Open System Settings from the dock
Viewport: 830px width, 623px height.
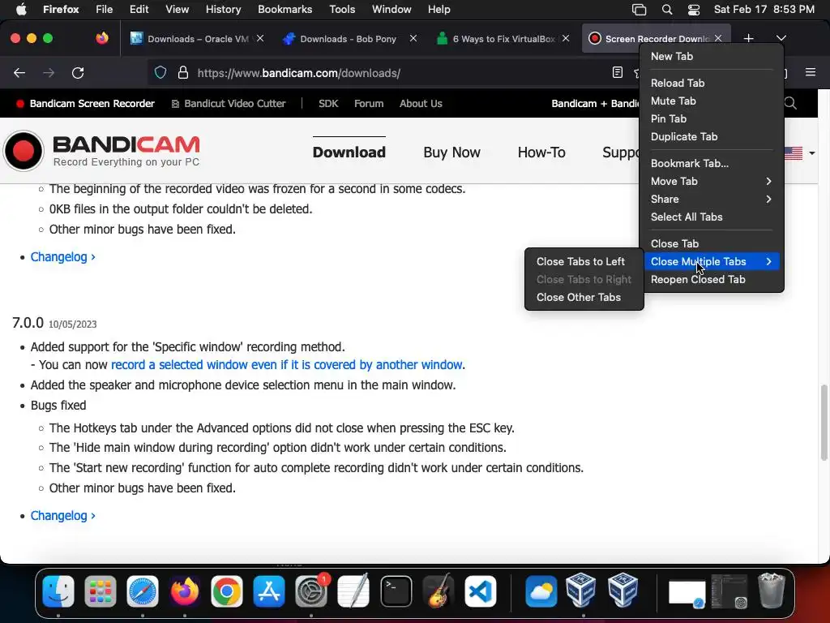[310, 591]
